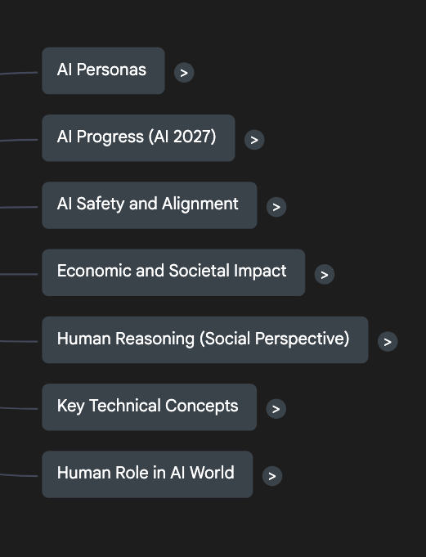Choose Economic and Societal Impact topic
Screen dimensions: 426x557
[173, 272]
